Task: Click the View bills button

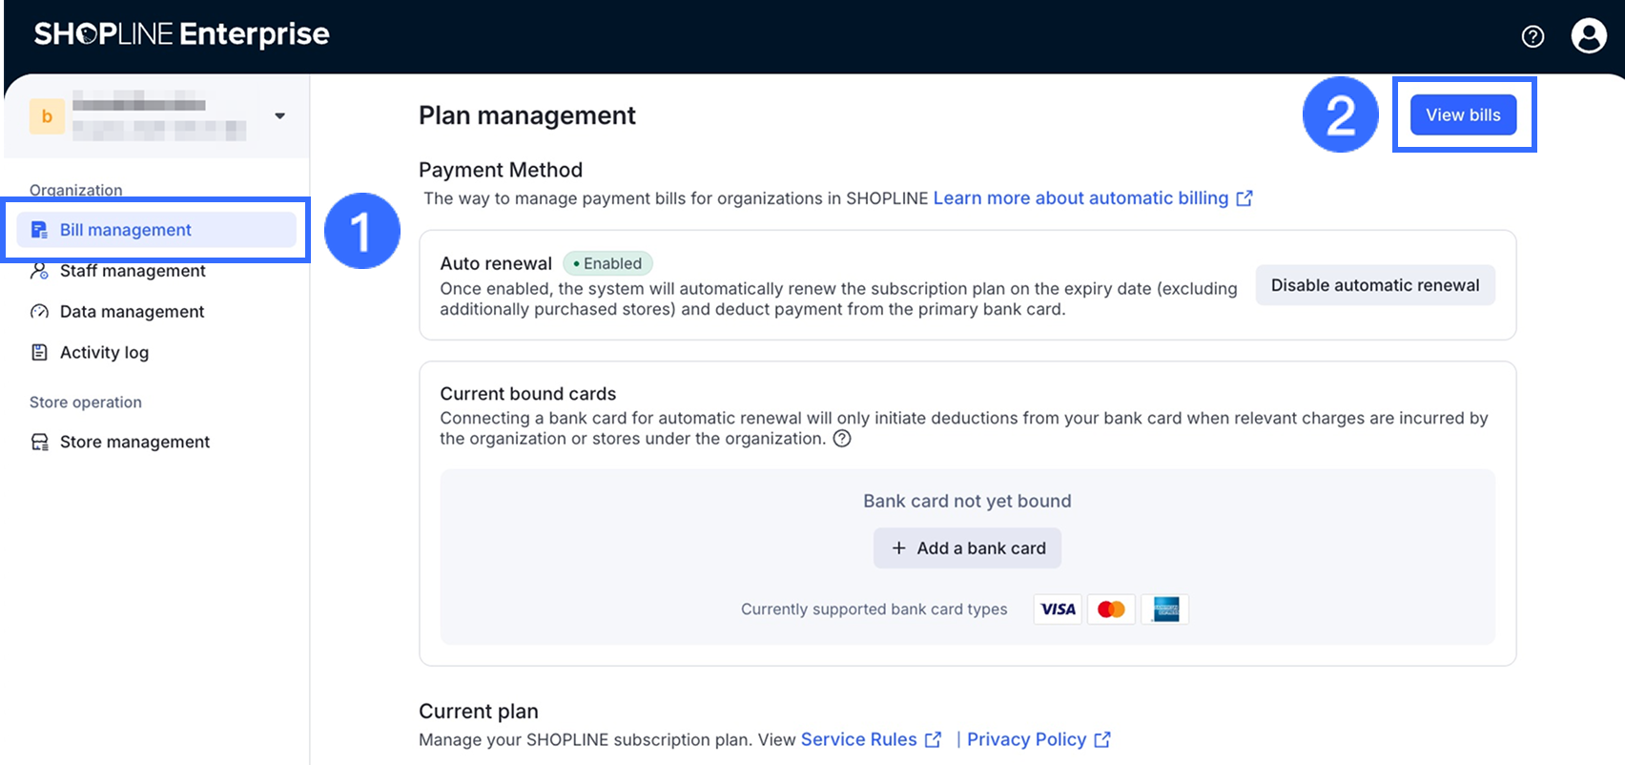Action: click(1463, 115)
